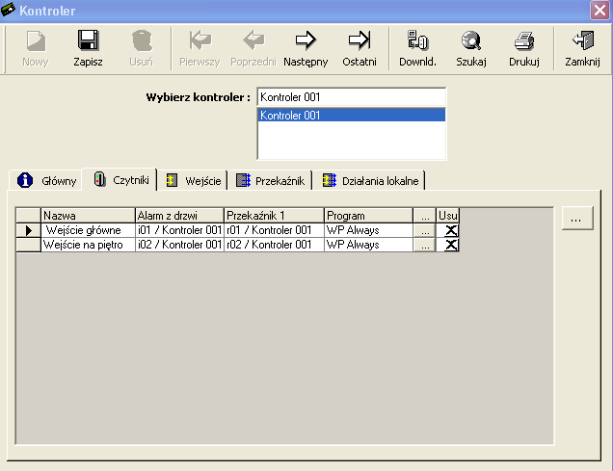This screenshot has width=613, height=471.
Task: Jump to last record with Ostatni
Action: (x=360, y=40)
